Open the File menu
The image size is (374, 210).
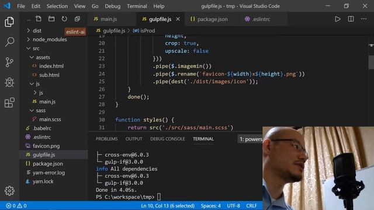coord(21,6)
